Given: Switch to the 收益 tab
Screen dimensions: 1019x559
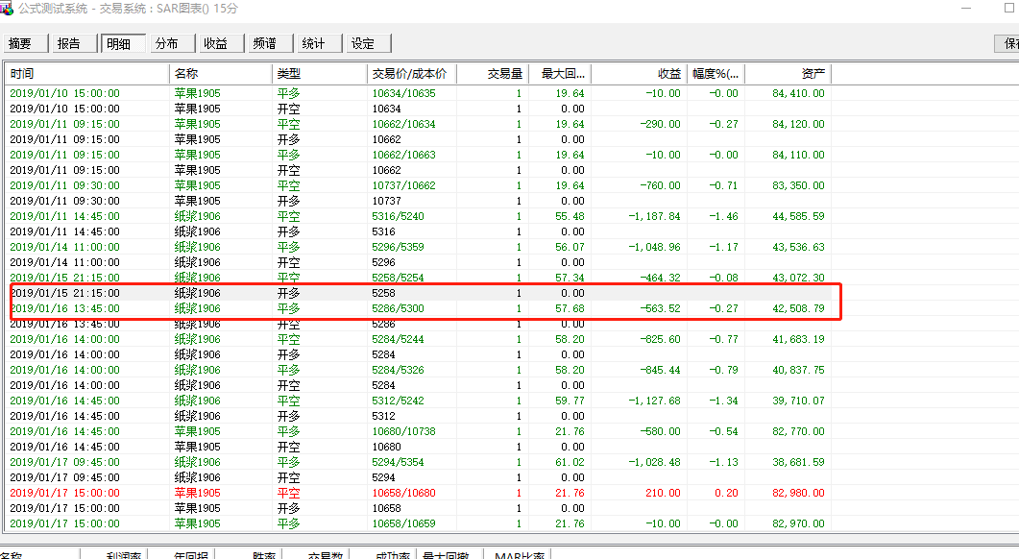Looking at the screenshot, I should [x=216, y=43].
